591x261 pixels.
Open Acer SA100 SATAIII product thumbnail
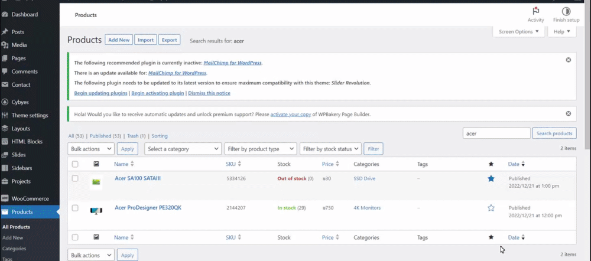(x=96, y=182)
